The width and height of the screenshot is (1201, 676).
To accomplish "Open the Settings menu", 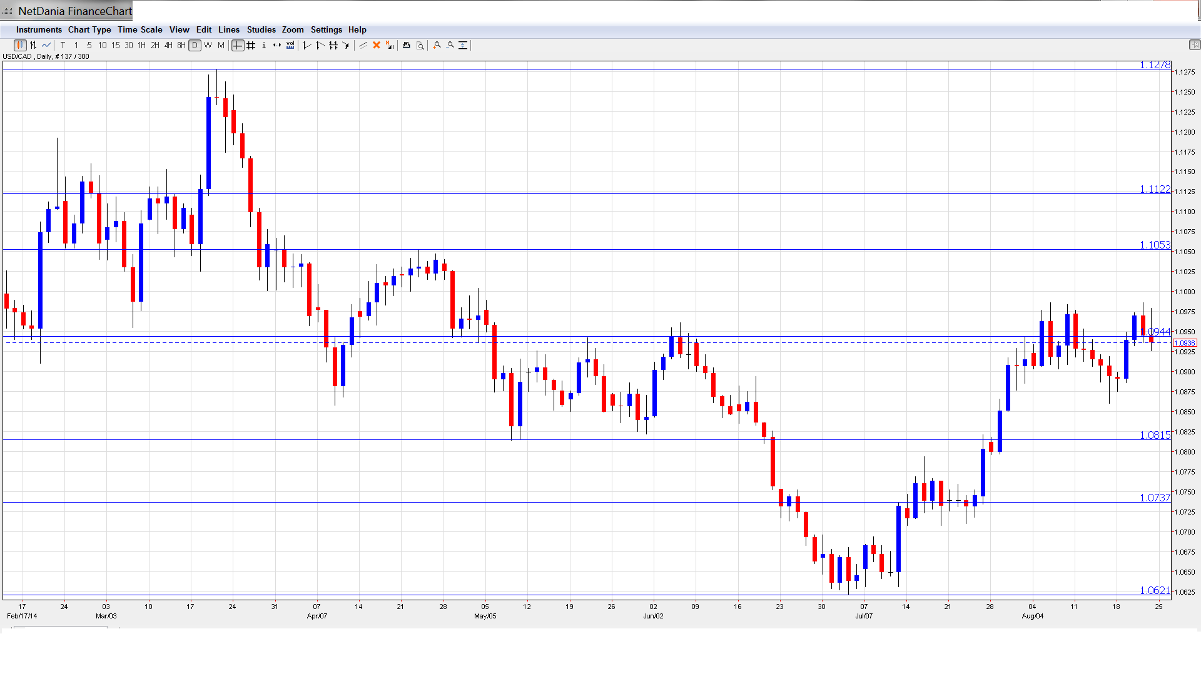I will (x=326, y=29).
